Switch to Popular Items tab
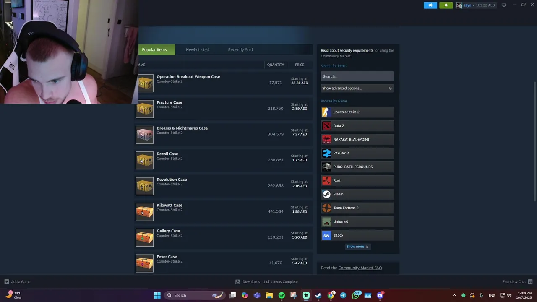Image resolution: width=537 pixels, height=302 pixels. (x=154, y=50)
